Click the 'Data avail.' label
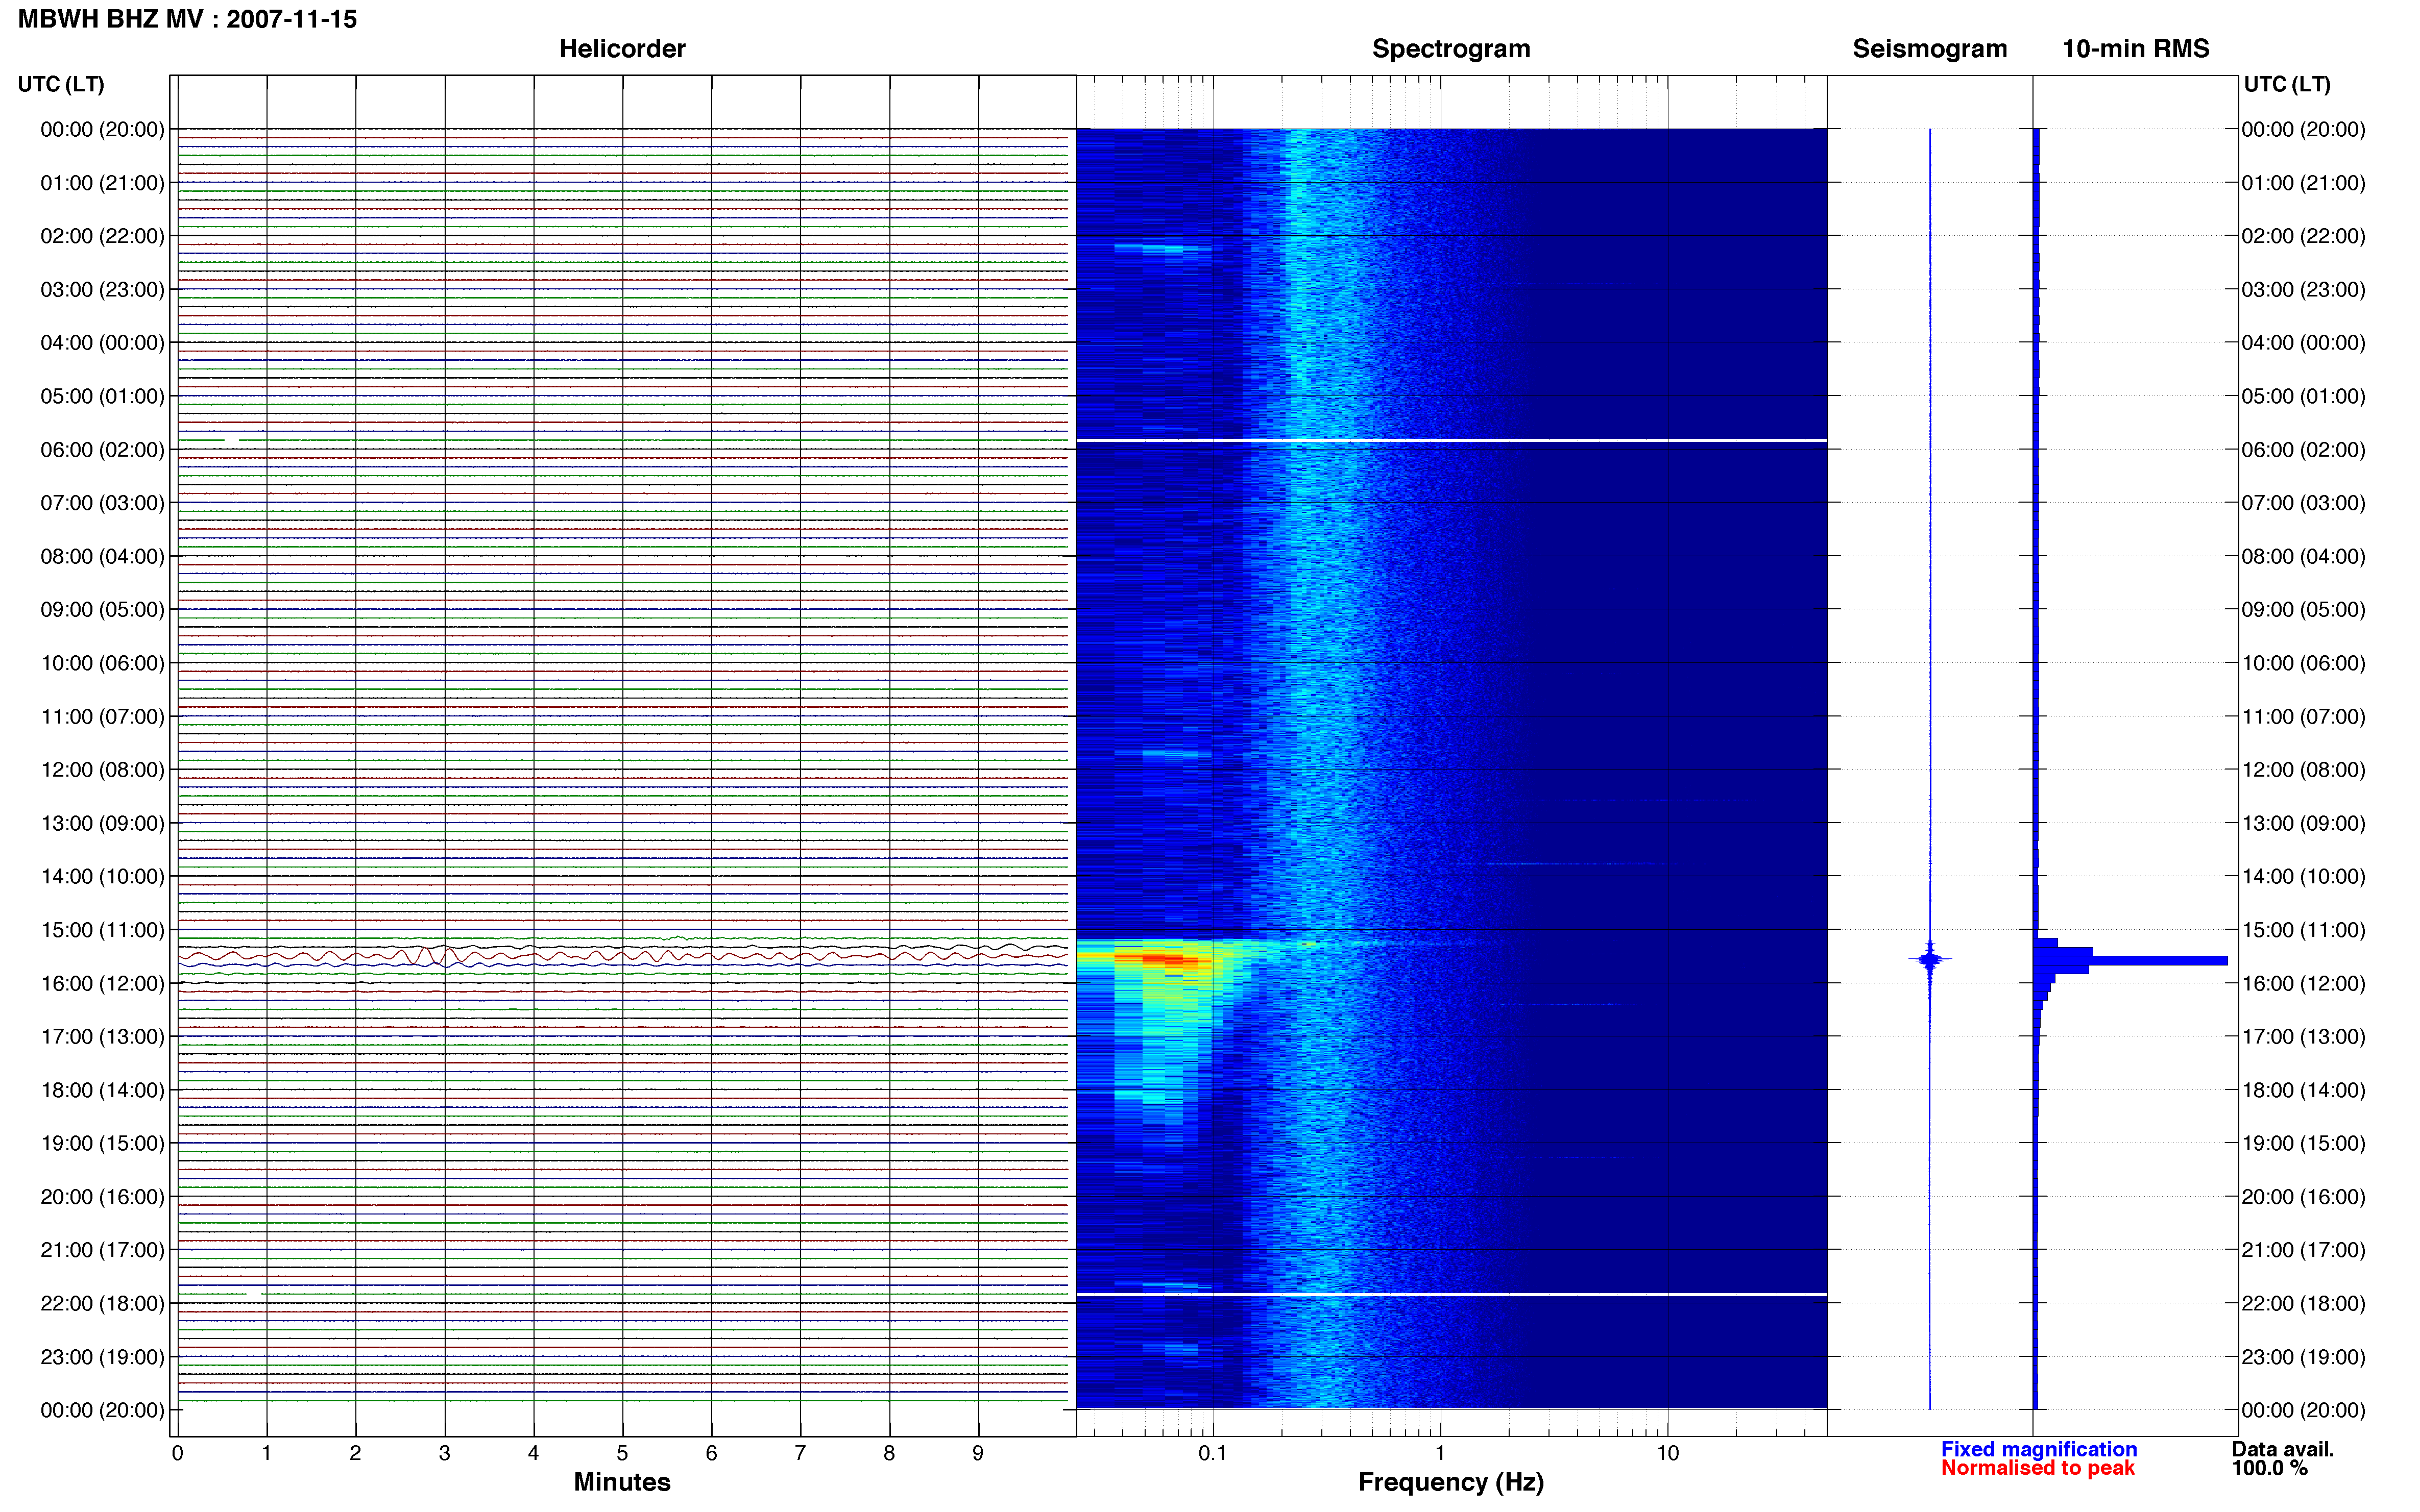Viewport: 2420px width, 1512px height. 2283,1449
